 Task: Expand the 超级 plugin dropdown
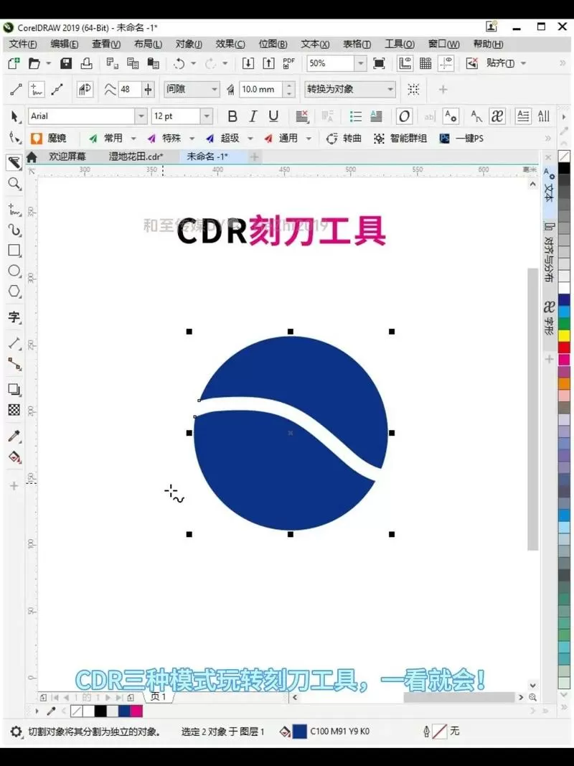click(x=250, y=139)
